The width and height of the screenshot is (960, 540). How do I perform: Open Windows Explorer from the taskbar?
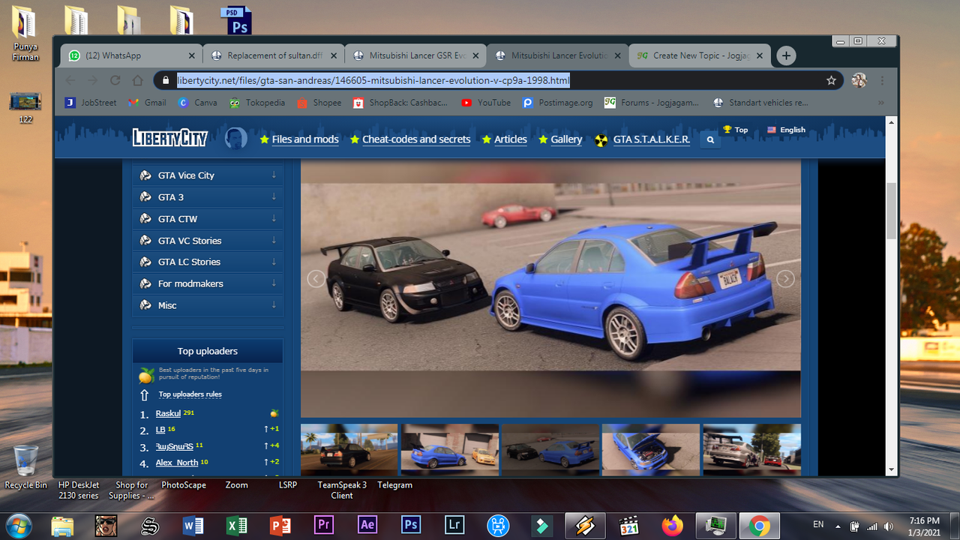click(63, 525)
